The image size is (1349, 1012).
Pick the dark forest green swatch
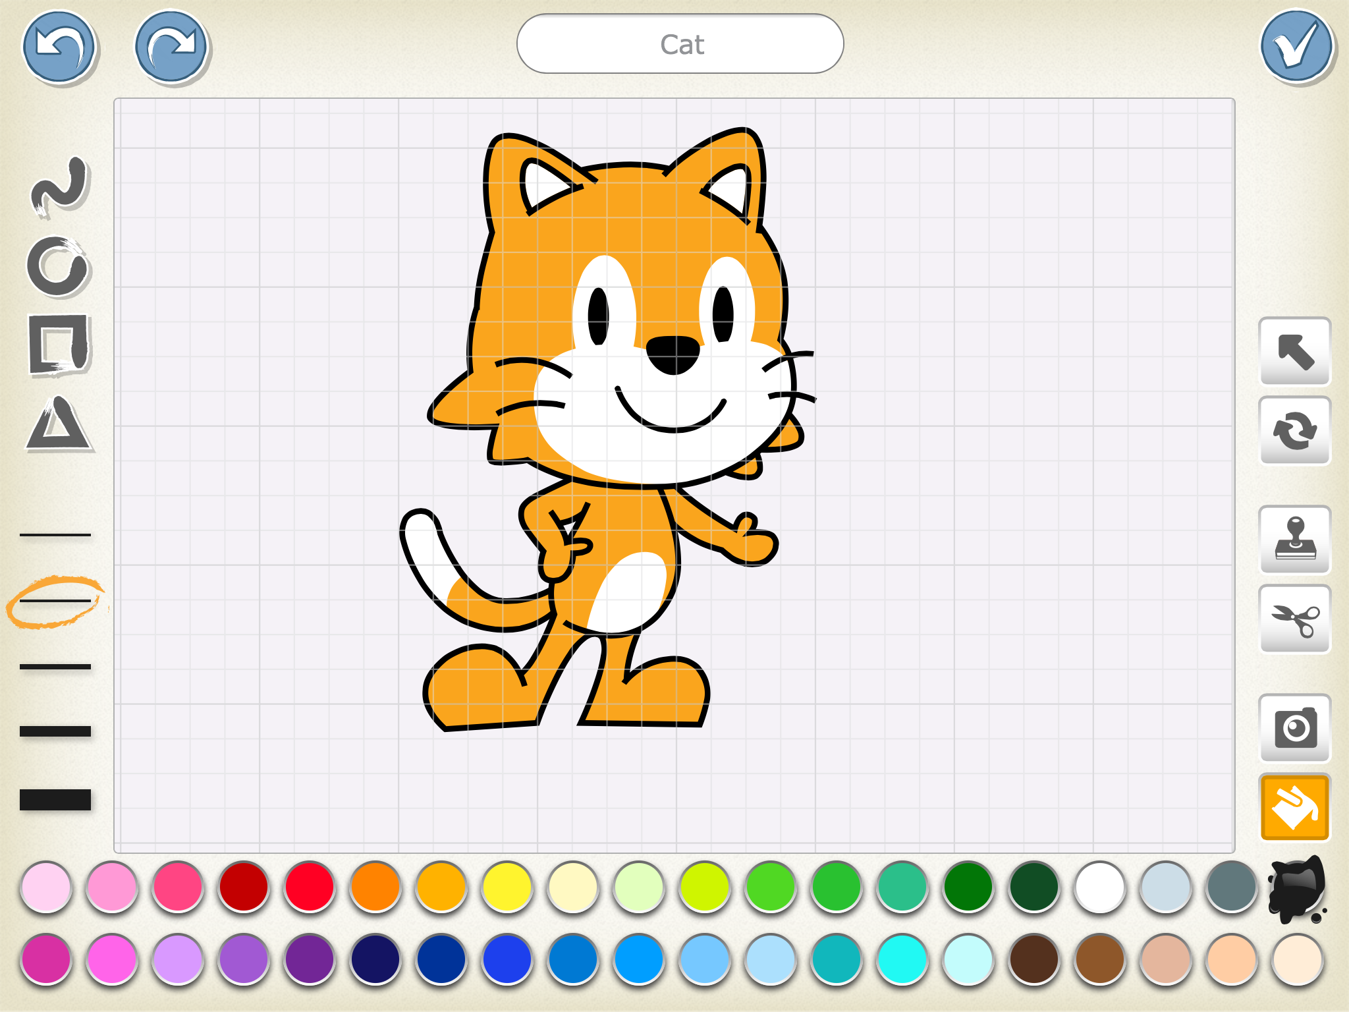tap(1034, 887)
